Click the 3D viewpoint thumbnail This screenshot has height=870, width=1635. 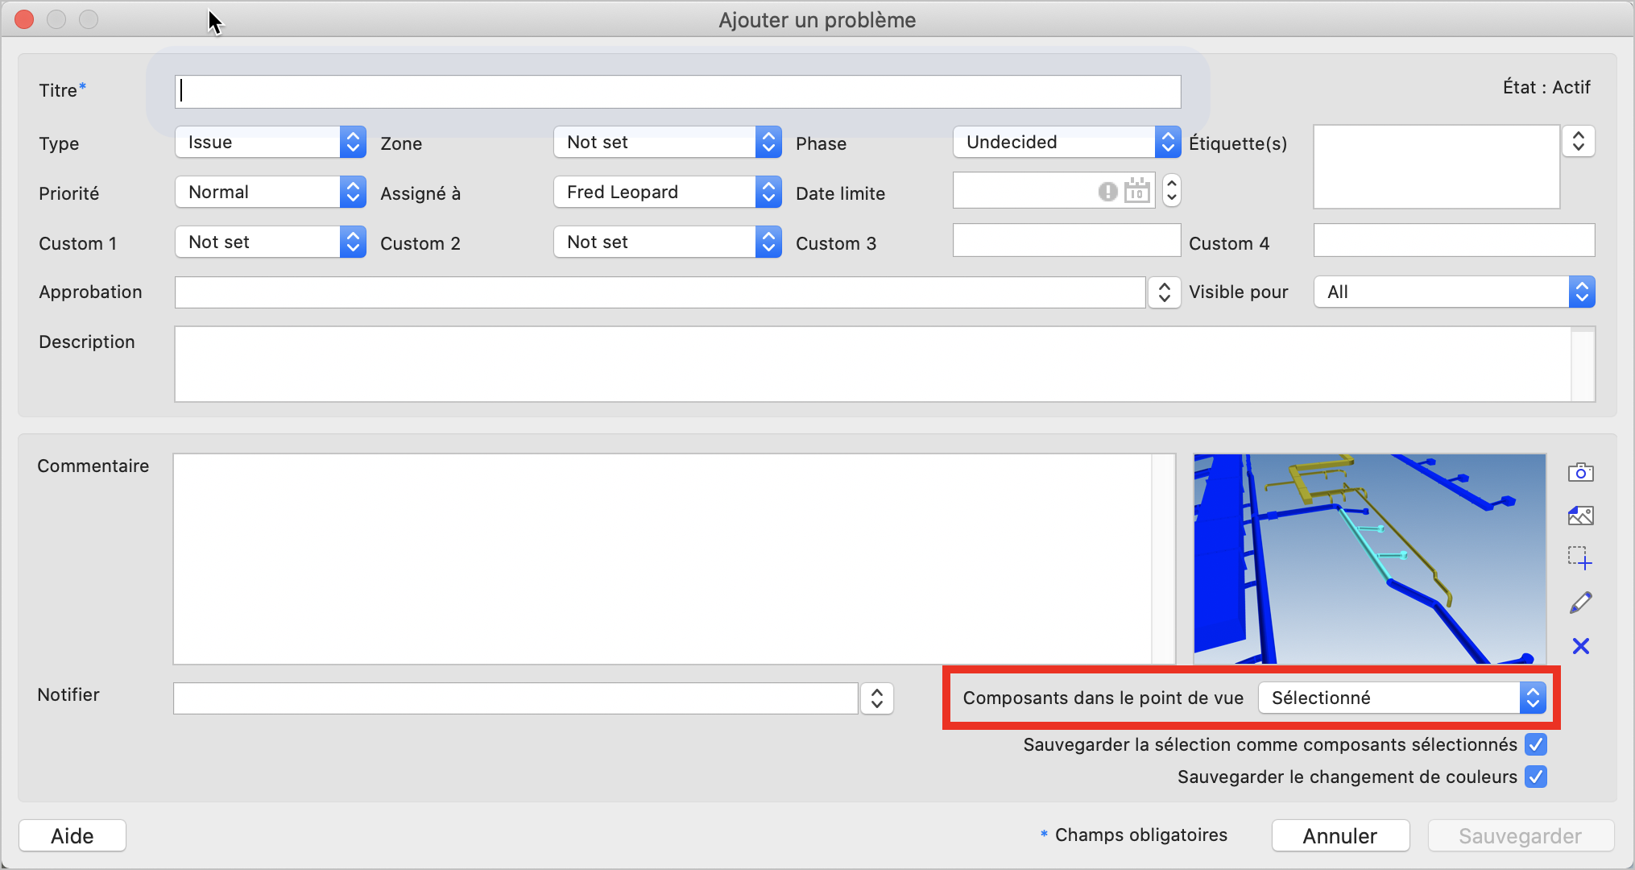coord(1369,559)
